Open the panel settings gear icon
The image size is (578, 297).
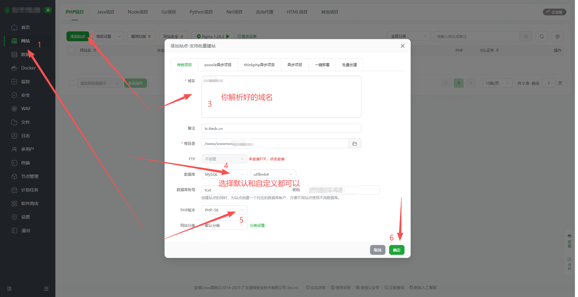coord(557,36)
